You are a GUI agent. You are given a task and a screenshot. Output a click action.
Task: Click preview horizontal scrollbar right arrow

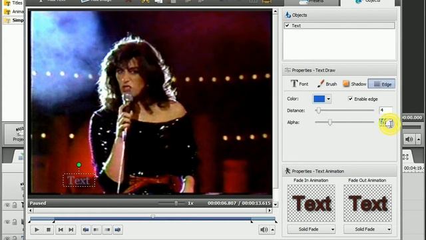(x=269, y=211)
